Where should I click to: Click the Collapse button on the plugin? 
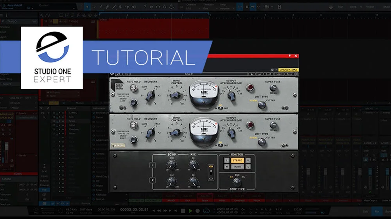118,145
